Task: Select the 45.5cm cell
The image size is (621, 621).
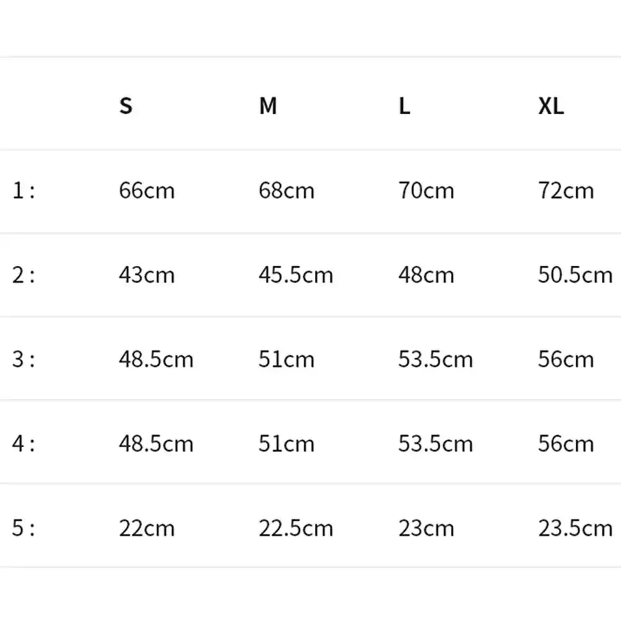Action: click(x=296, y=274)
